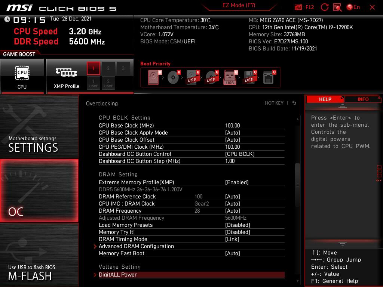The image size is (383, 287).
Task: Click the circular reset arrow icon
Action: 325,7
